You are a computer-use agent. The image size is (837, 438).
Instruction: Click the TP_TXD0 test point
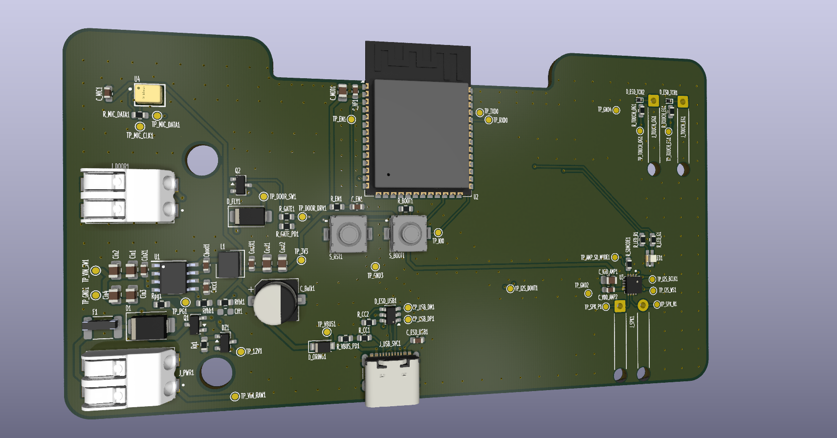(480, 112)
